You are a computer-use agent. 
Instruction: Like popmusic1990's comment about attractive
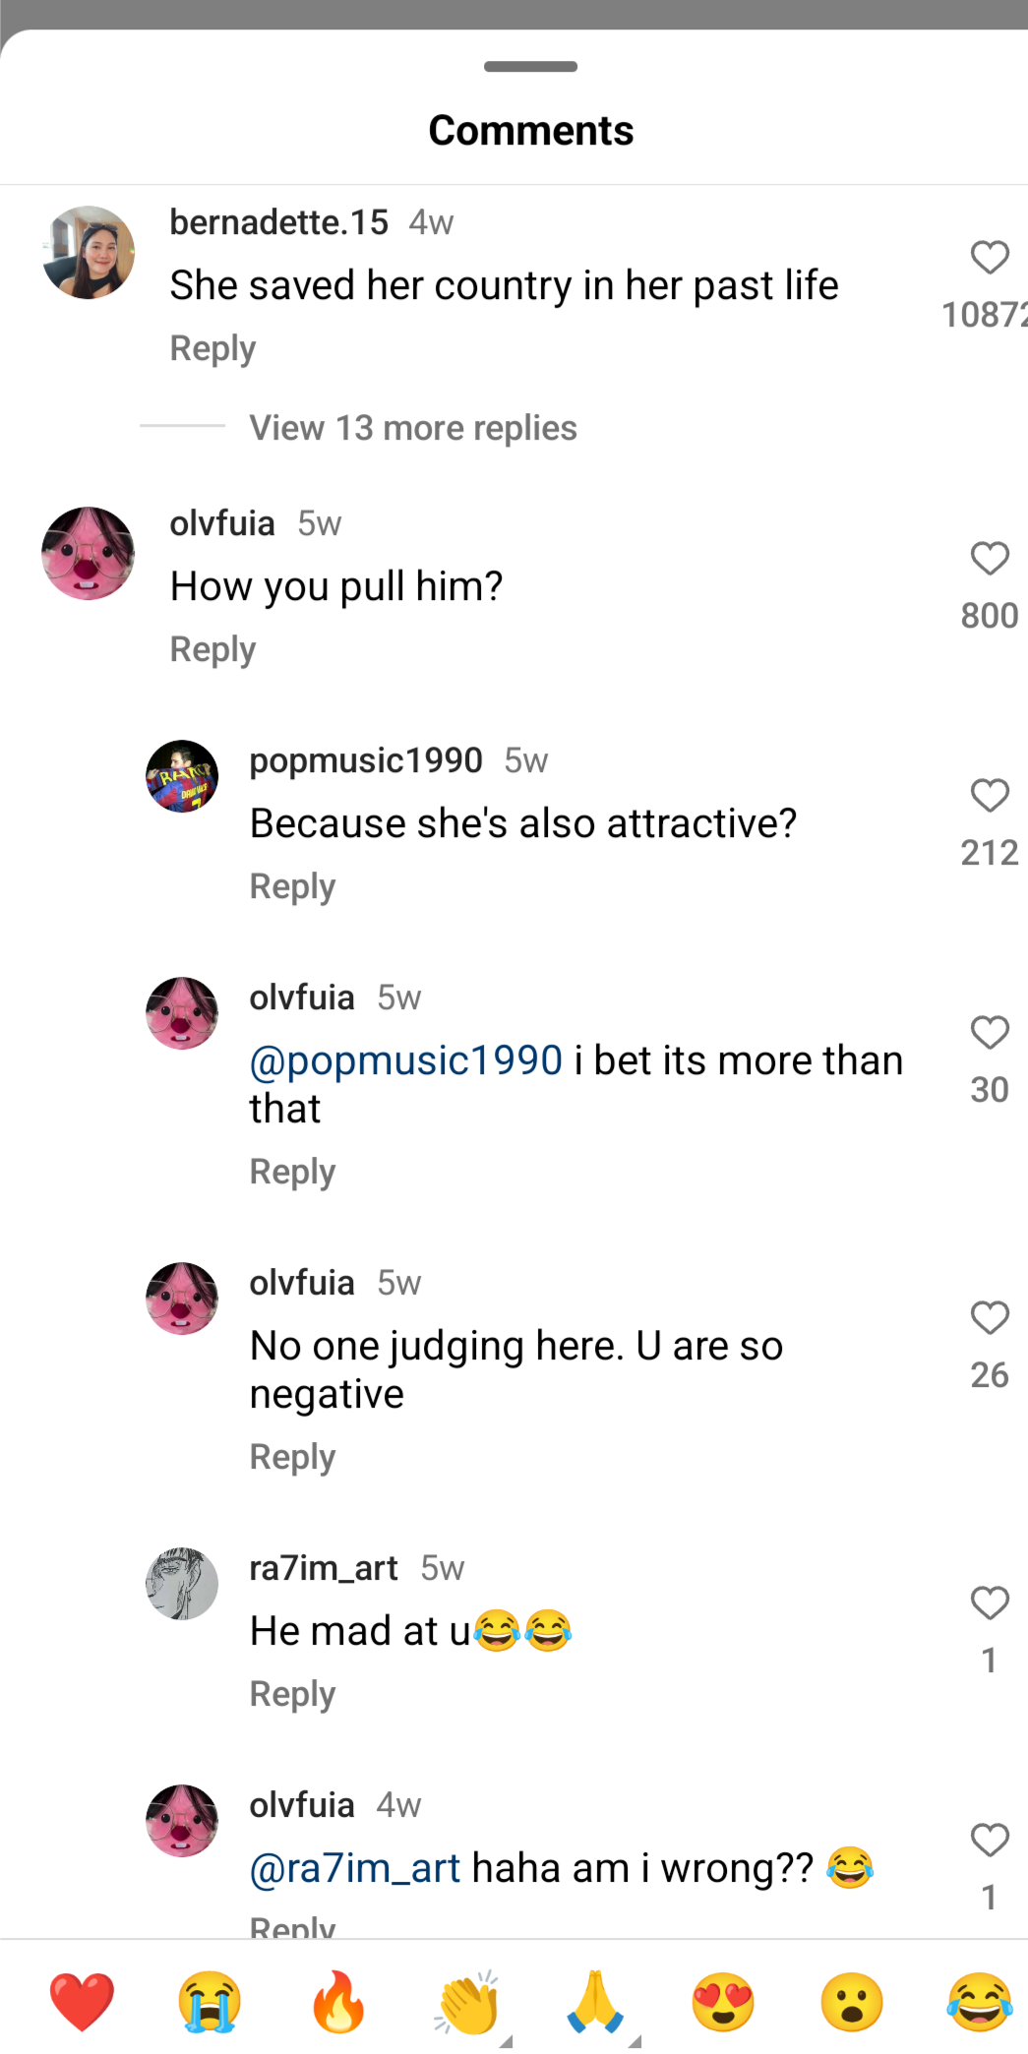[990, 796]
